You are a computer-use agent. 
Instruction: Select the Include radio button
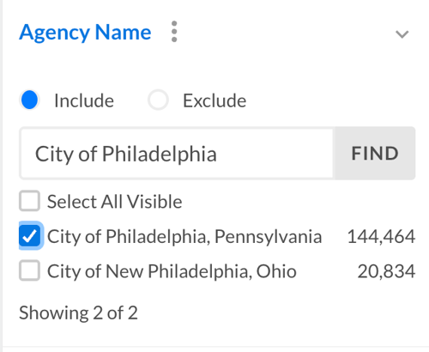coord(29,100)
